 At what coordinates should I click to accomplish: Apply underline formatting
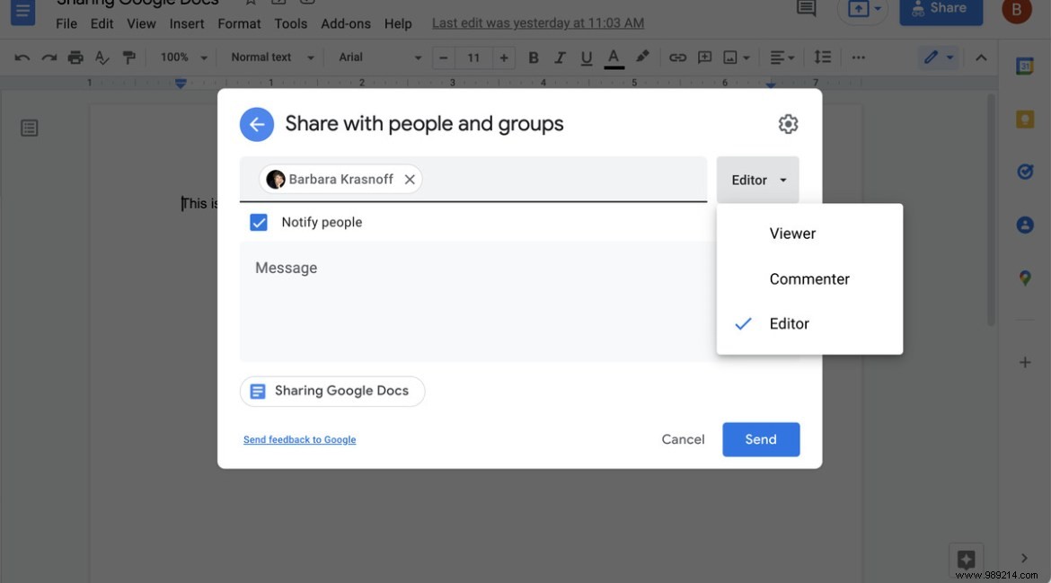click(x=586, y=57)
